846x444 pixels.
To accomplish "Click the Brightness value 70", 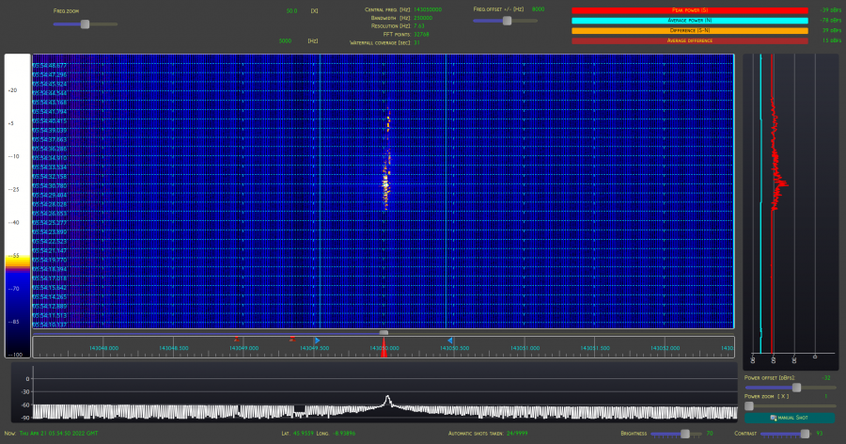I will click(710, 434).
